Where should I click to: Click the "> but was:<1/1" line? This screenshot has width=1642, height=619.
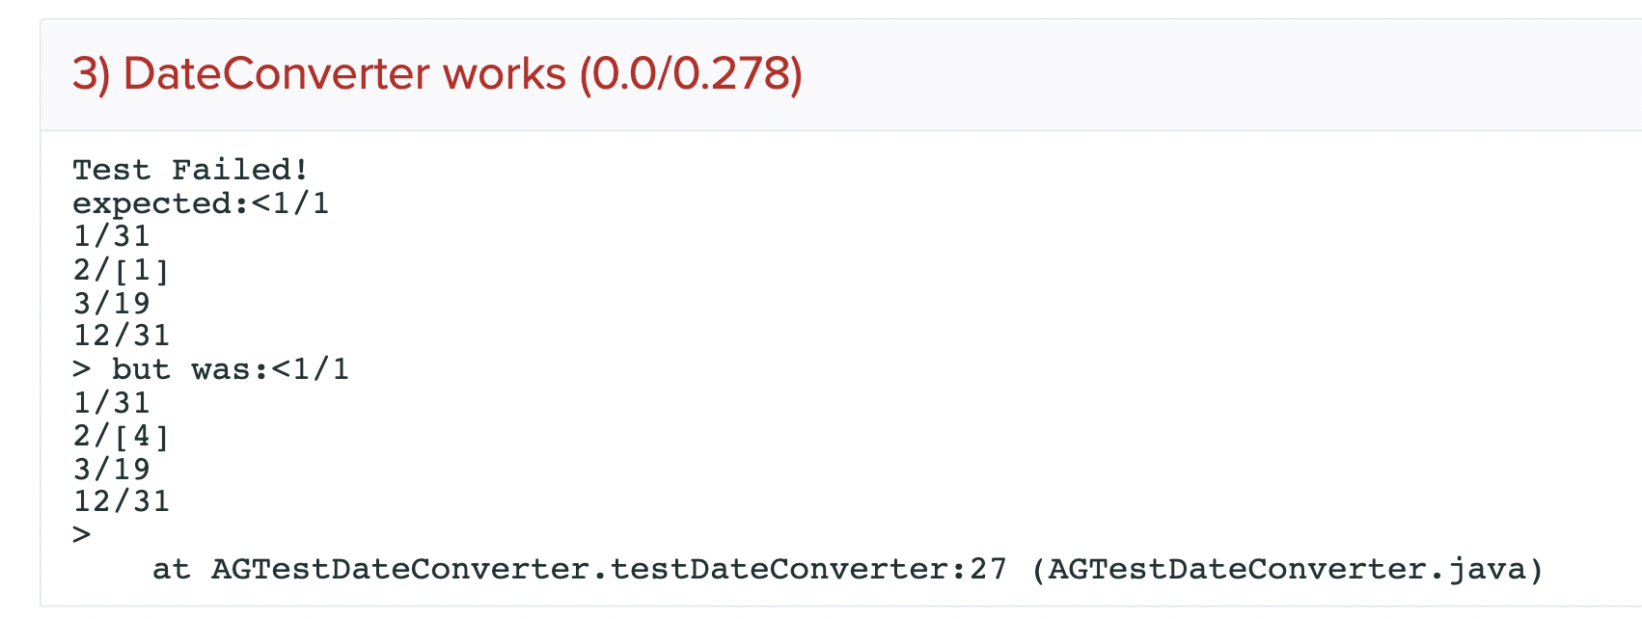(210, 369)
